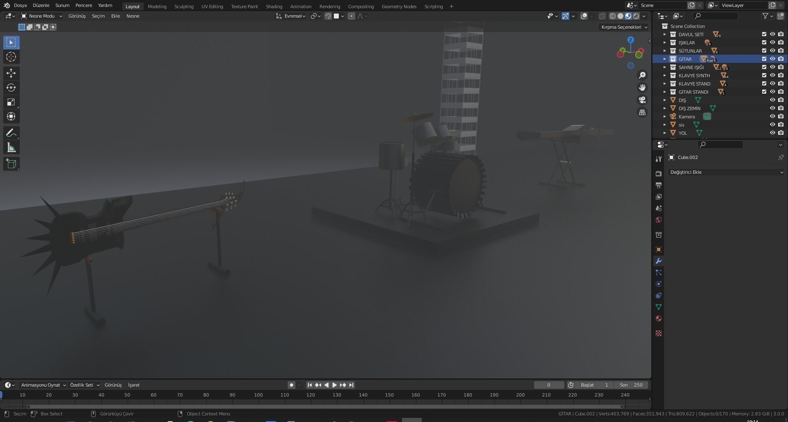788x422 pixels.
Task: Expand the YOL object row
Action: coord(665,133)
